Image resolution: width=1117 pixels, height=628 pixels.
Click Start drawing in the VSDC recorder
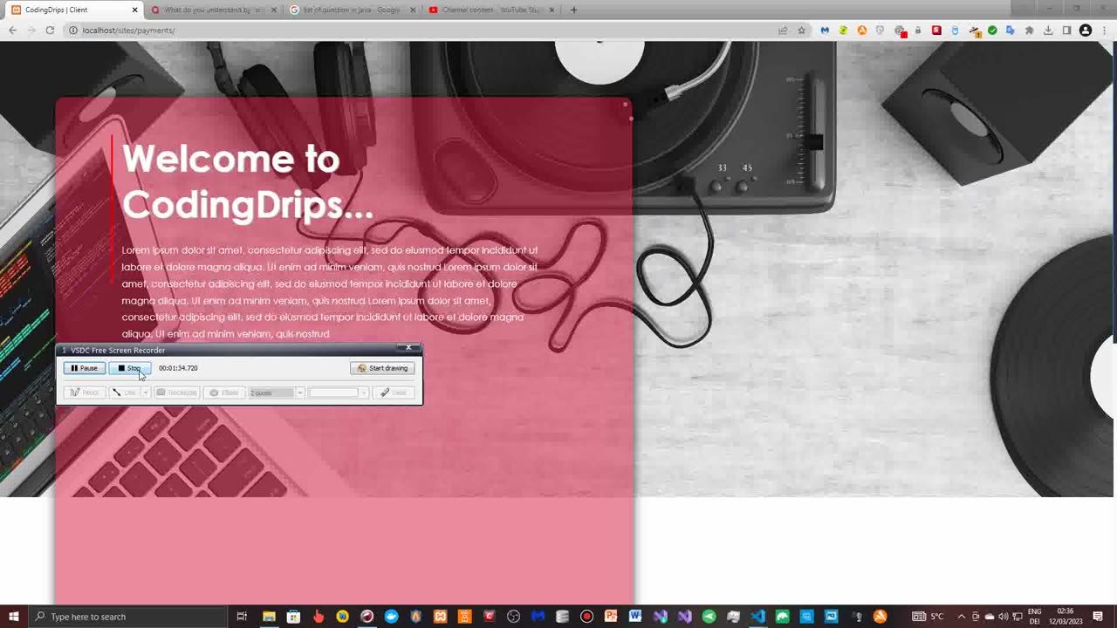382,368
